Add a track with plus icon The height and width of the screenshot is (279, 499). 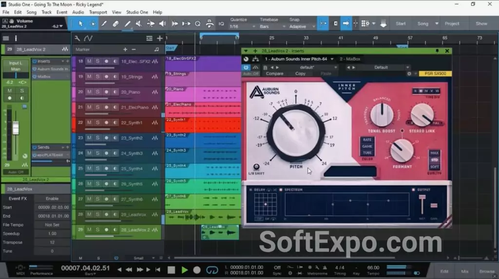pos(160,38)
